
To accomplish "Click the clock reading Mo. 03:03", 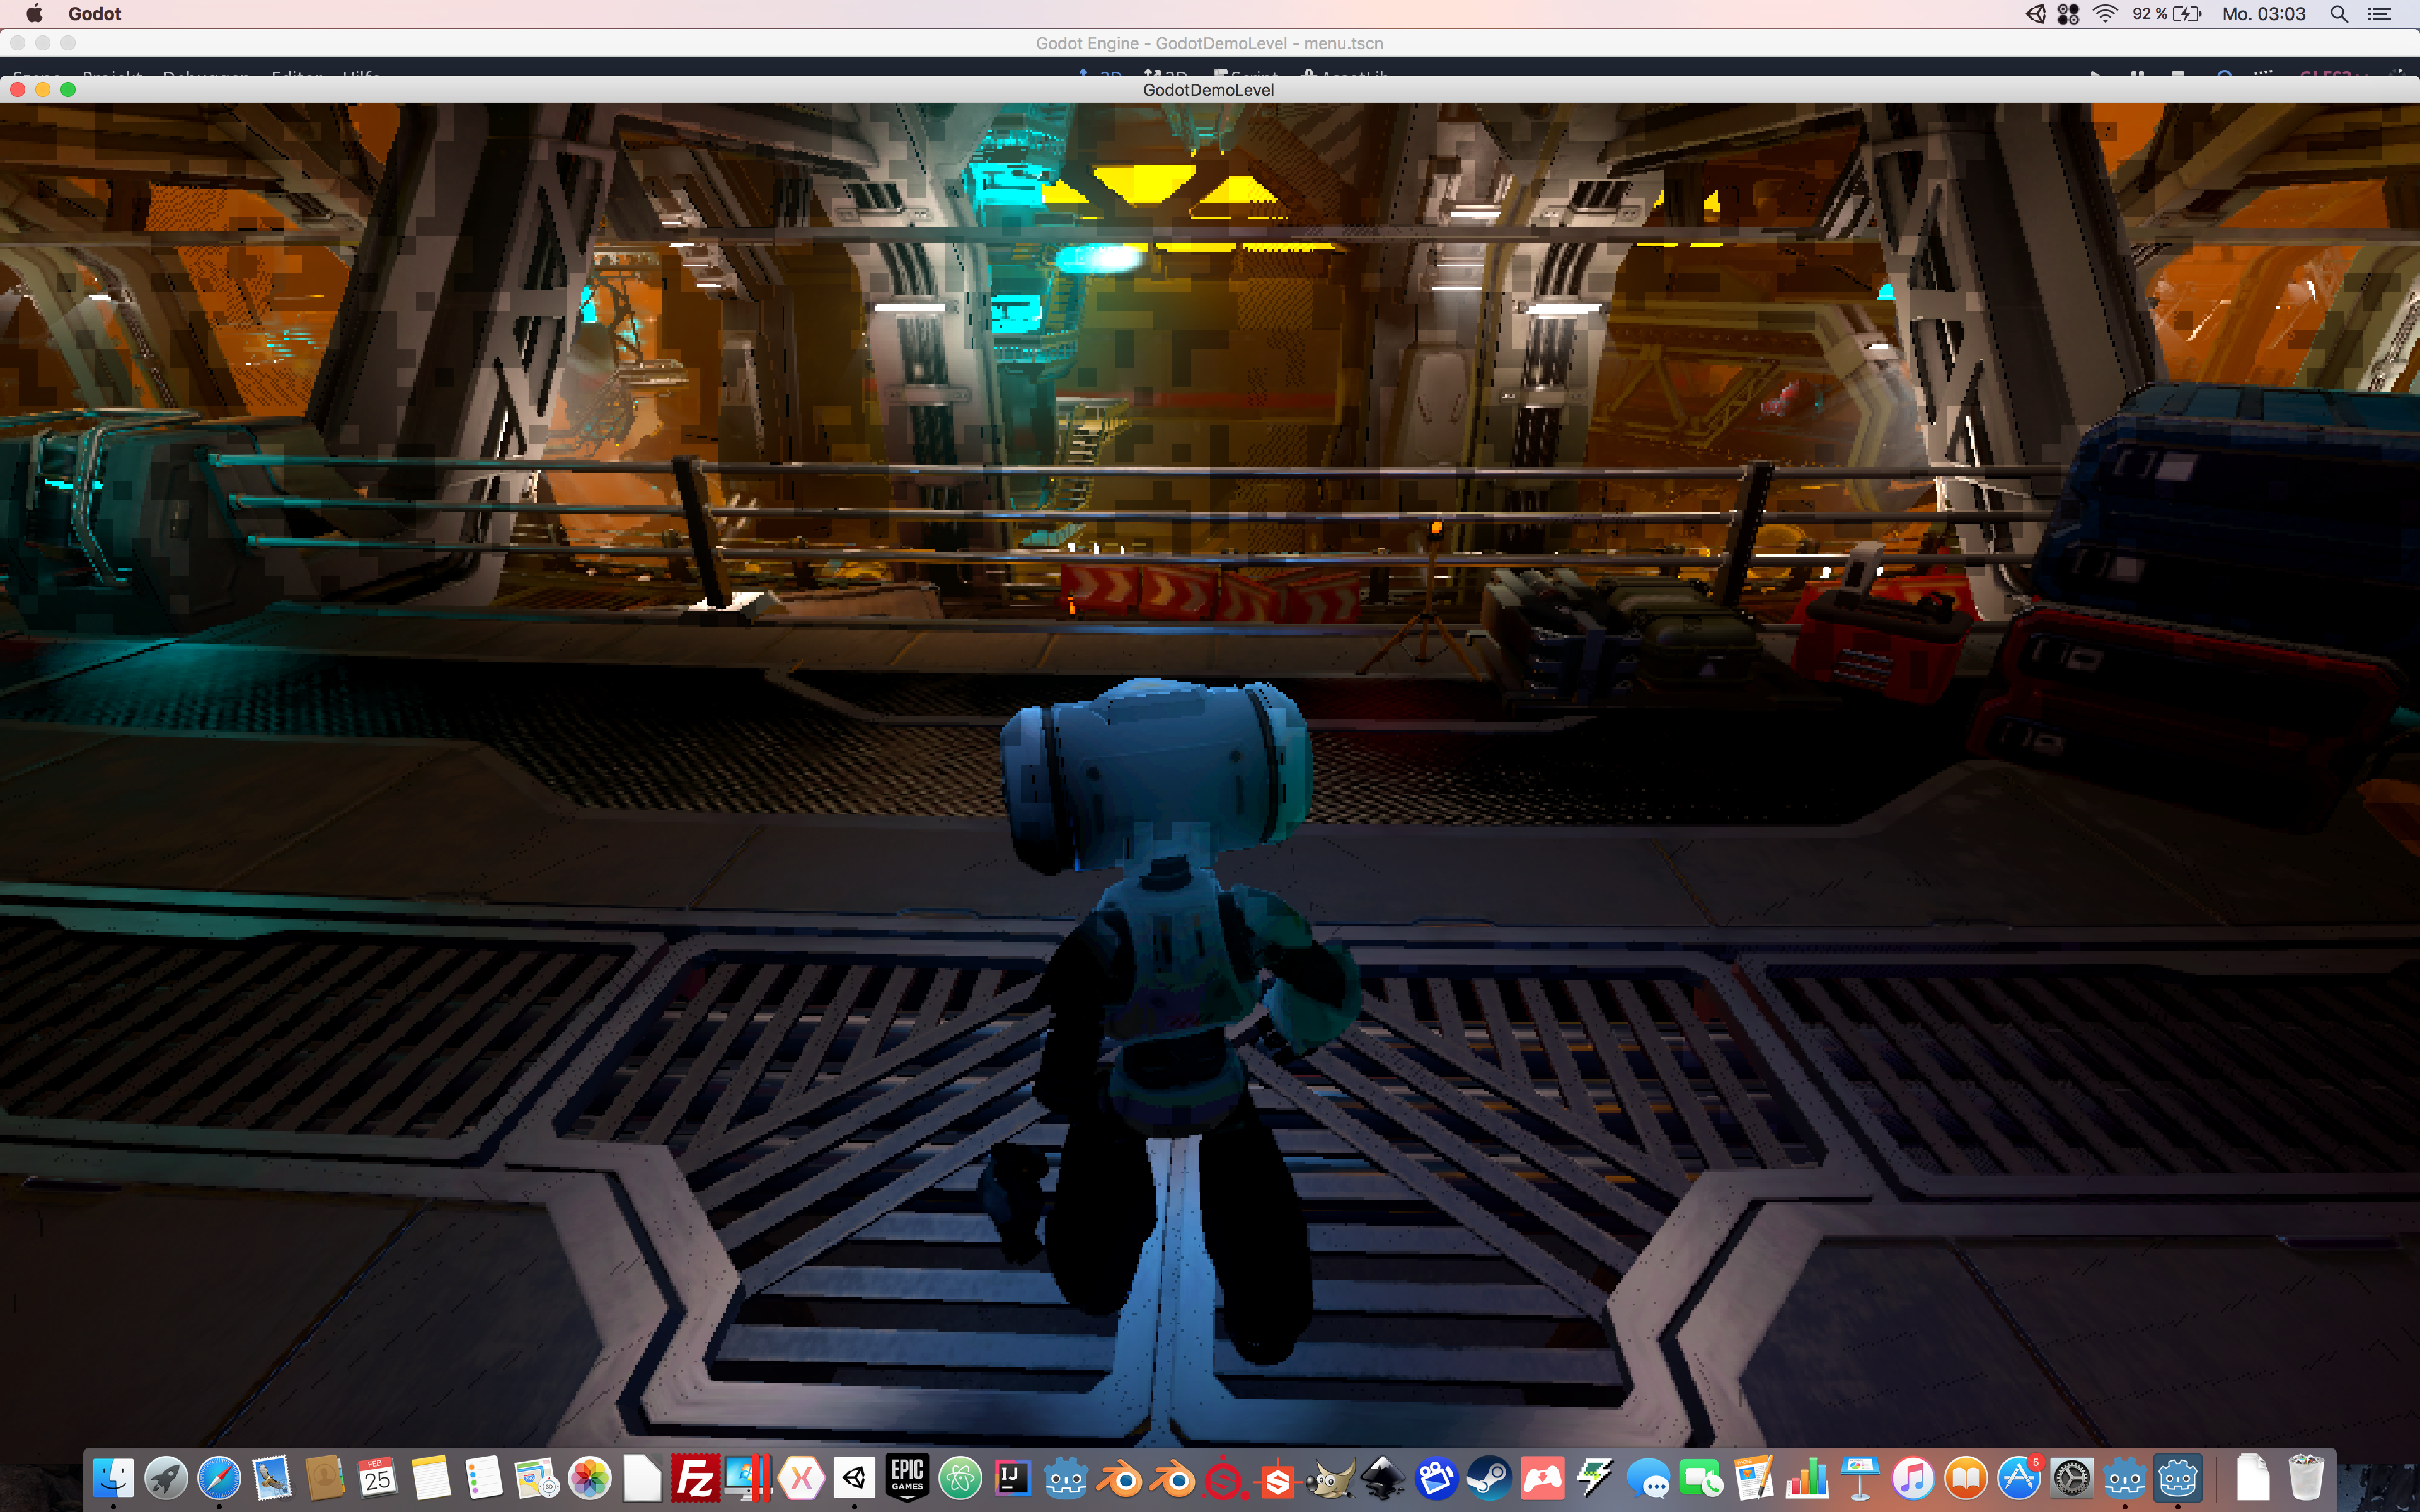I will point(2263,14).
